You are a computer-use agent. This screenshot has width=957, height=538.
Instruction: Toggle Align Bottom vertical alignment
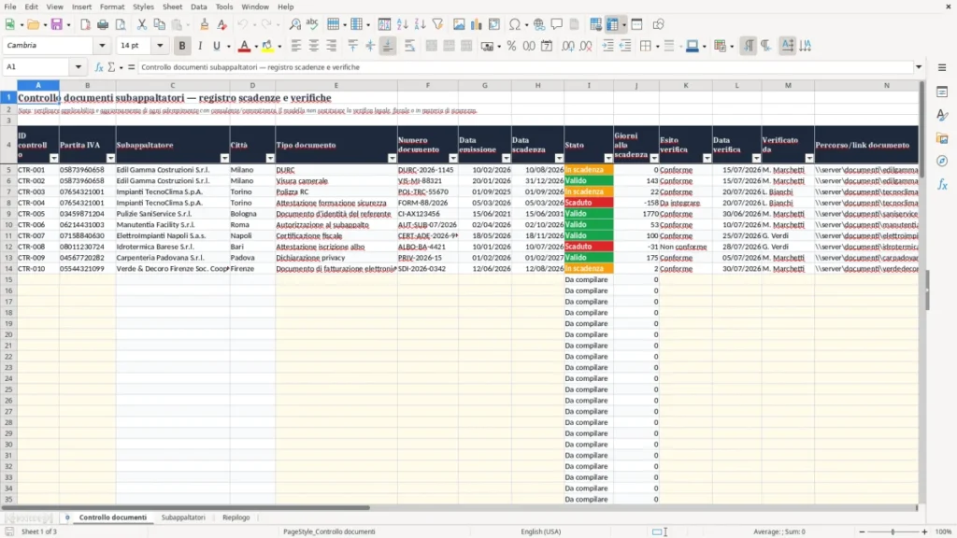[x=388, y=46]
